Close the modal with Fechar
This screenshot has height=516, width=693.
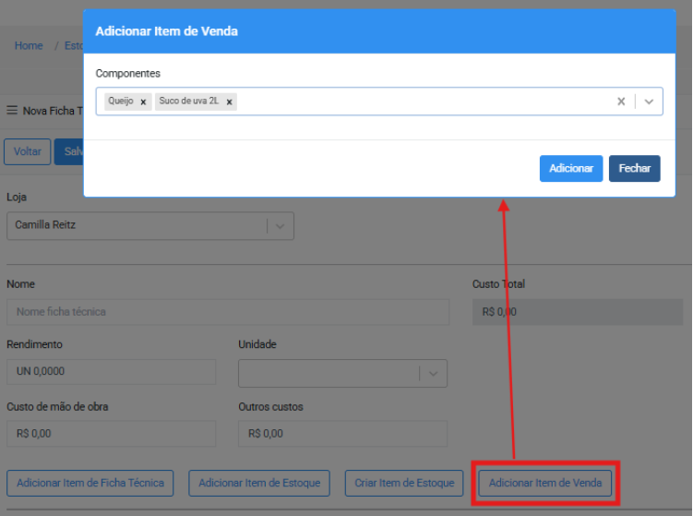point(634,169)
